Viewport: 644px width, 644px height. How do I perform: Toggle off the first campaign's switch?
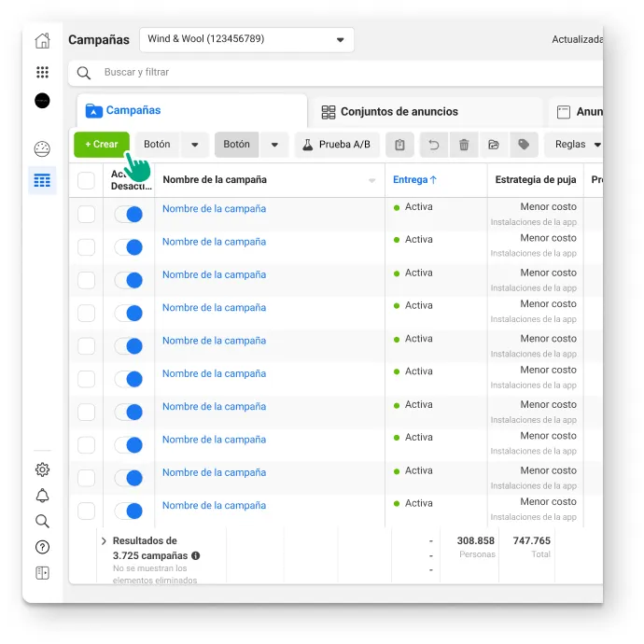pos(129,215)
